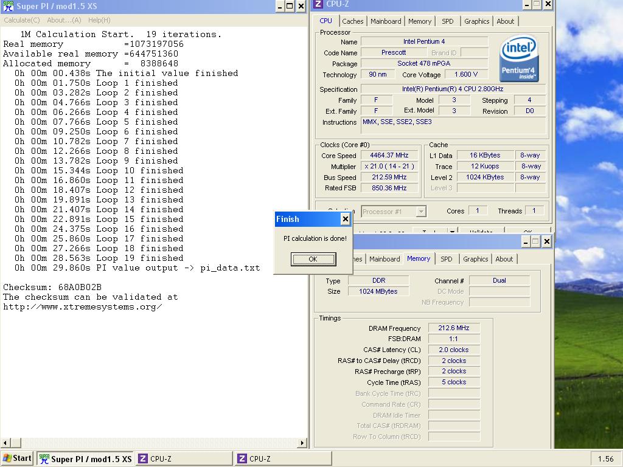Click the Start button Windows flag
The width and height of the screenshot is (623, 467).
(x=7, y=458)
